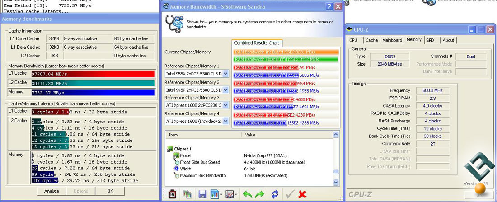Switch to the Cache tab in CPU-Z
Screen dimensions: 497x202
pyautogui.click(x=372, y=40)
